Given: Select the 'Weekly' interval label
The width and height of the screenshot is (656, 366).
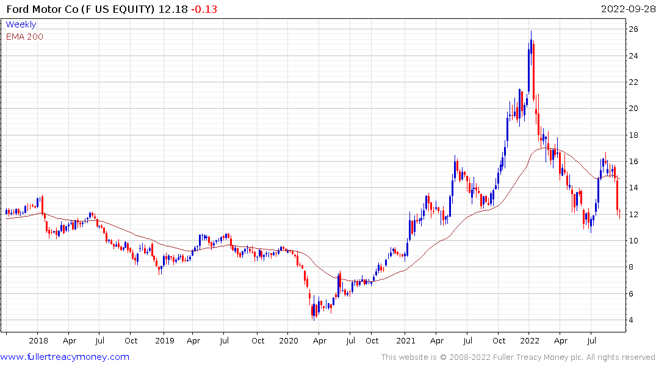Looking at the screenshot, I should [21, 24].
